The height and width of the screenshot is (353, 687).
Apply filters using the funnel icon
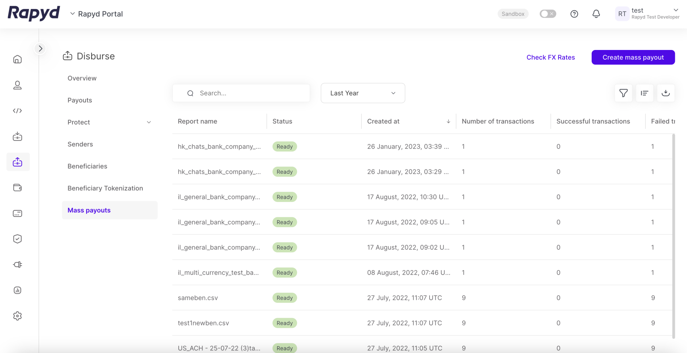click(x=623, y=93)
